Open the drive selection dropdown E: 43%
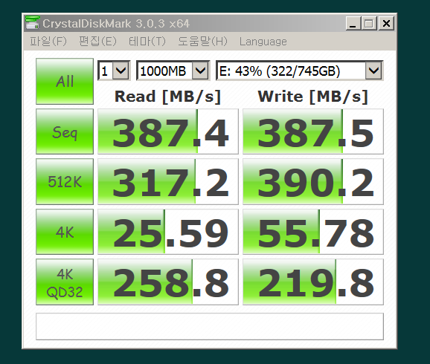The height and width of the screenshot is (364, 430). tap(300, 71)
